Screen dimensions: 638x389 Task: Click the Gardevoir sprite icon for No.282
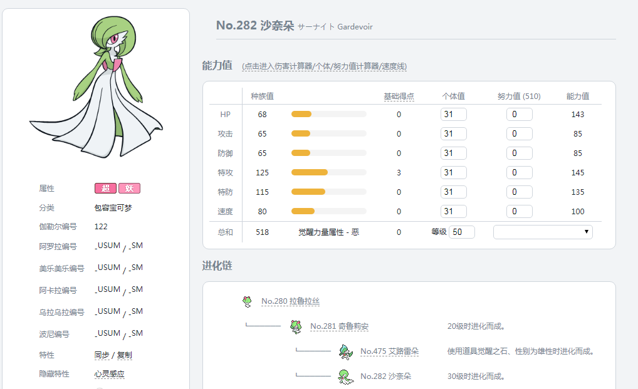(x=346, y=377)
